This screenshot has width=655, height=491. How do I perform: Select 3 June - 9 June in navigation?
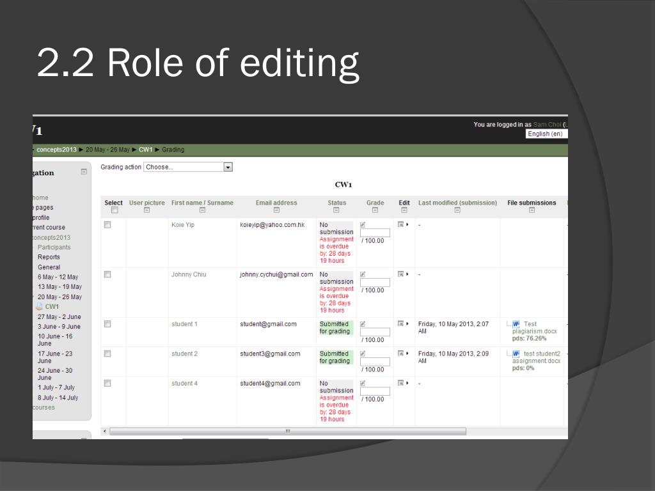(x=59, y=327)
